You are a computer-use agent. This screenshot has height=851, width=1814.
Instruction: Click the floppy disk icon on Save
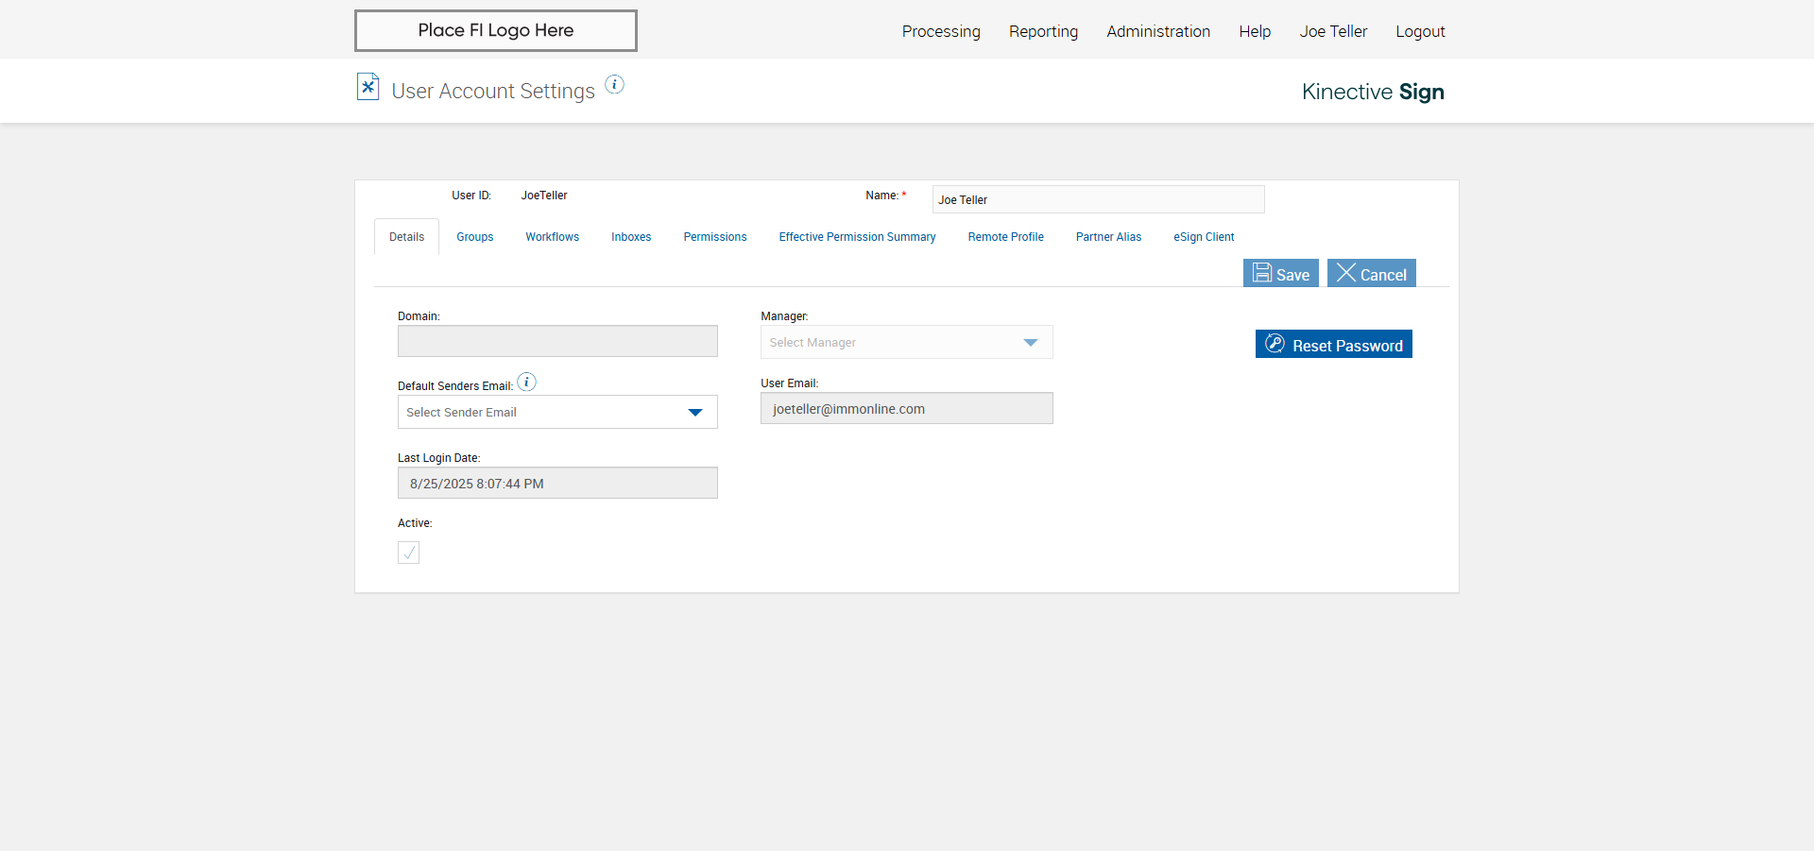click(x=1262, y=273)
